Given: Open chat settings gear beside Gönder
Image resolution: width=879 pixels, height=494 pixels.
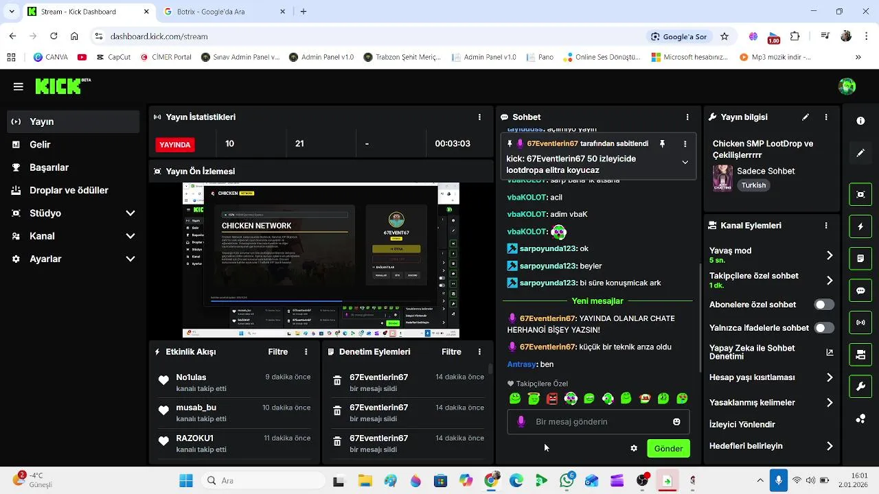Looking at the screenshot, I should pos(634,449).
